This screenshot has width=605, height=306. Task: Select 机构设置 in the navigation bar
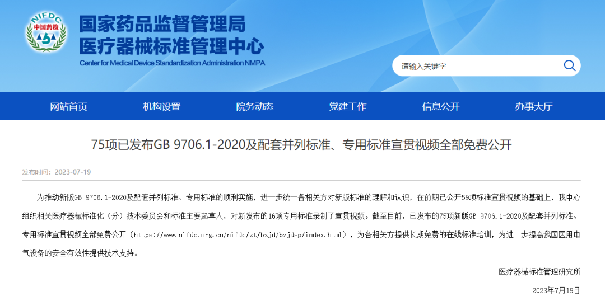162,106
